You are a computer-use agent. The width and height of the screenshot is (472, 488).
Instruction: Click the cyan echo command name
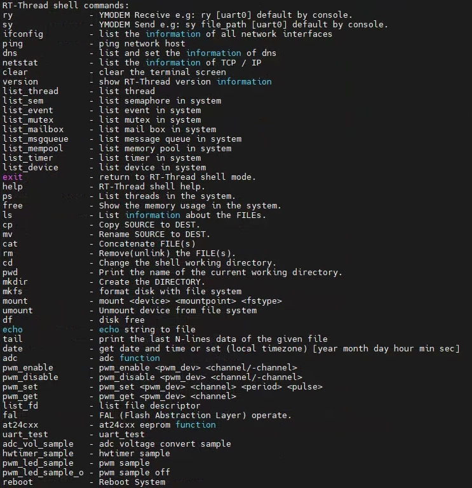13,330
